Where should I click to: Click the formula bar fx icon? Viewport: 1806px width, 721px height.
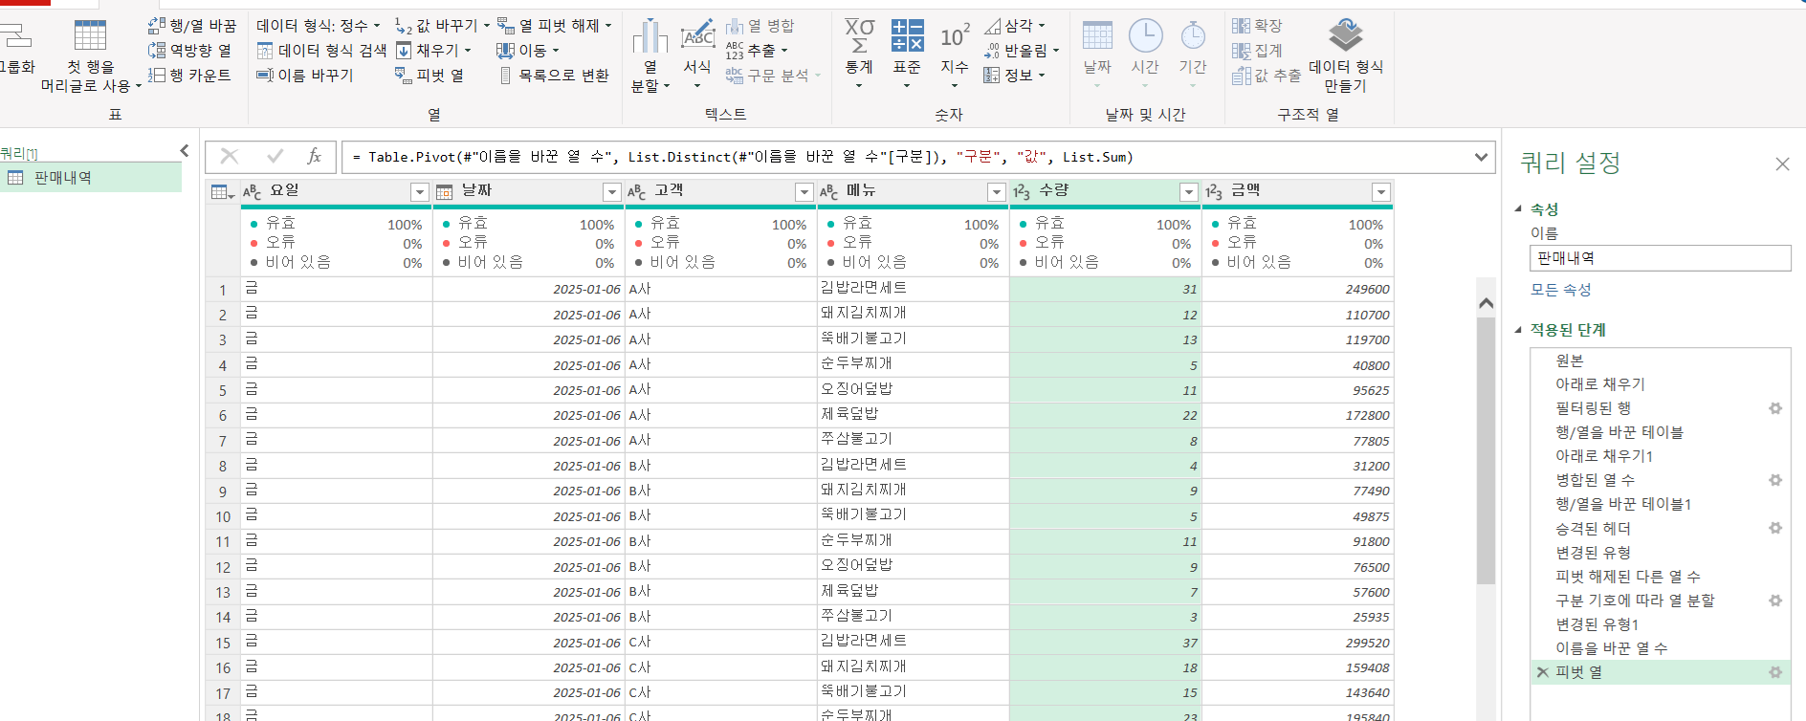[314, 156]
